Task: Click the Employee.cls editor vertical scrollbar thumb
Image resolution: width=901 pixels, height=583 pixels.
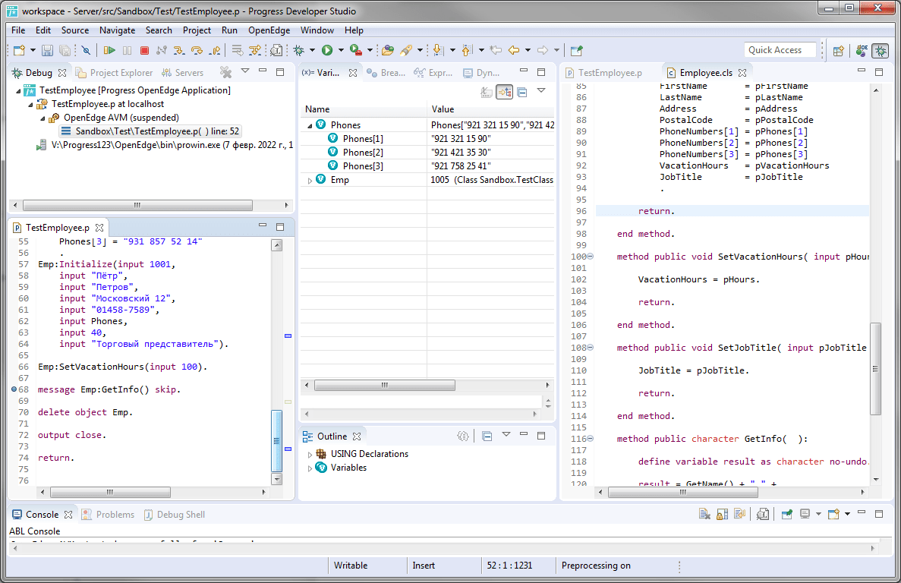Action: pyautogui.click(x=875, y=369)
